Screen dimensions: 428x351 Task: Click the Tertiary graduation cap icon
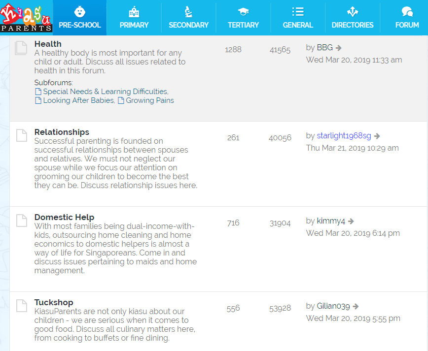243,11
